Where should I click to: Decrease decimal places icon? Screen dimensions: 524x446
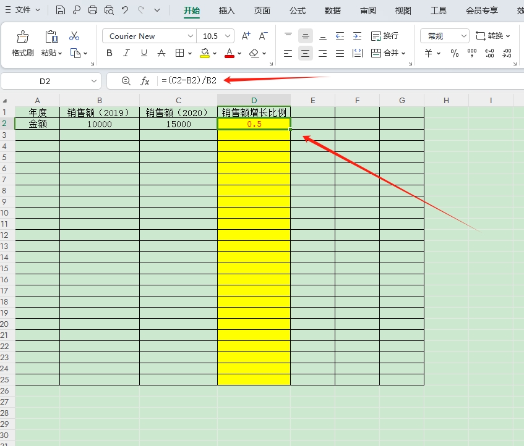click(507, 53)
